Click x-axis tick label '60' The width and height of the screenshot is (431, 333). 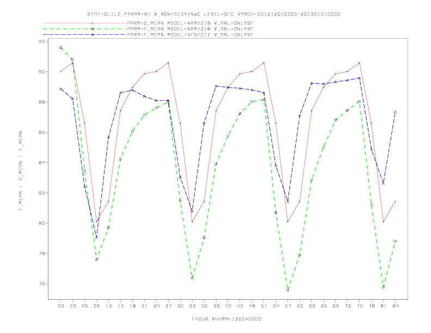(x=300, y=306)
